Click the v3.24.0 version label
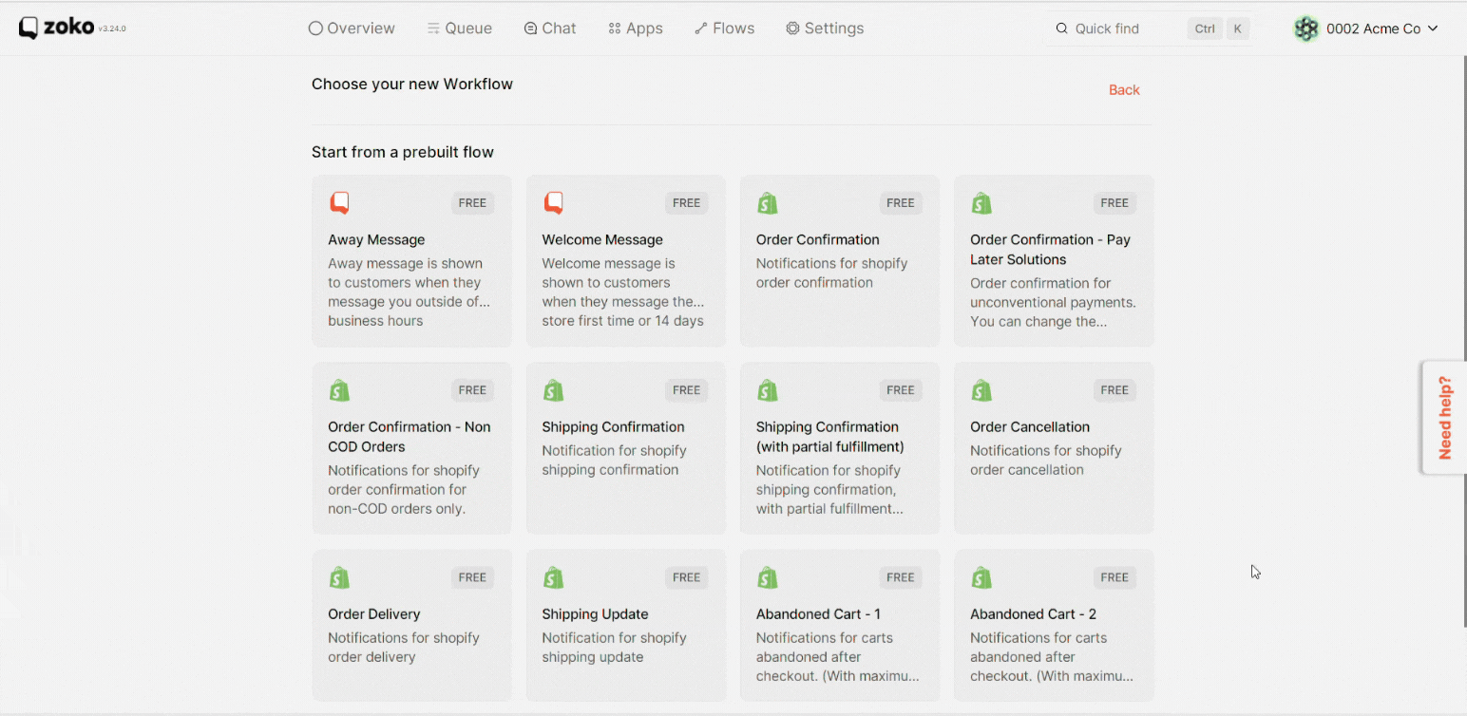 112,29
